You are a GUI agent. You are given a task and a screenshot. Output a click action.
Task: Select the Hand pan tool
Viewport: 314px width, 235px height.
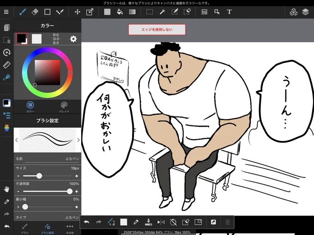coord(6,189)
